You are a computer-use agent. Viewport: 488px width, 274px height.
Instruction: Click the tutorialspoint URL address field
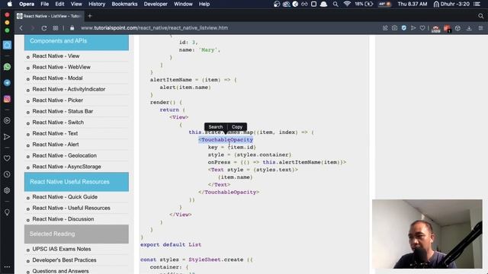point(154,28)
